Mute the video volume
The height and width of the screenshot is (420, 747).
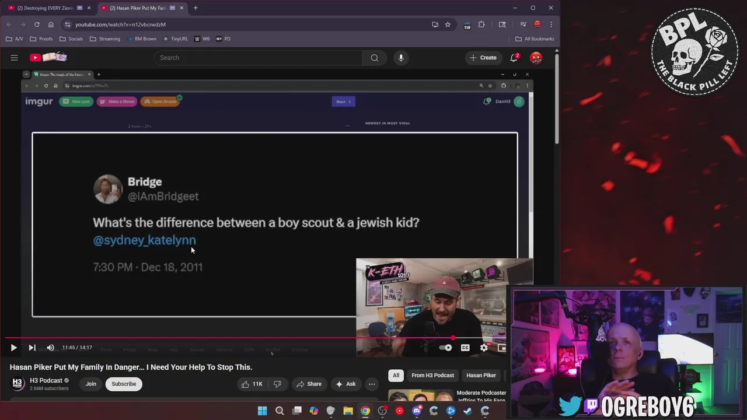tap(50, 348)
